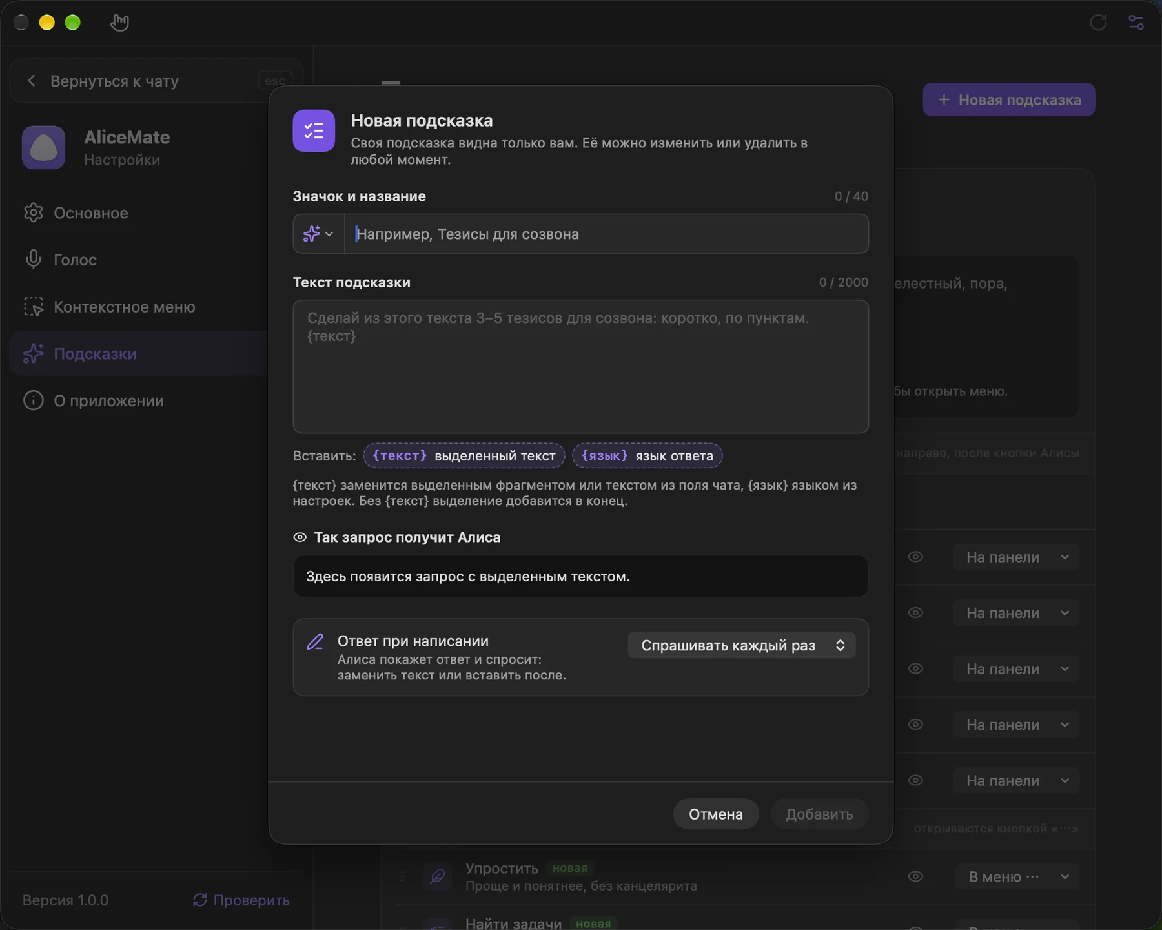Toggle the eye visibility on Упростить row
The height and width of the screenshot is (930, 1162).
[915, 876]
